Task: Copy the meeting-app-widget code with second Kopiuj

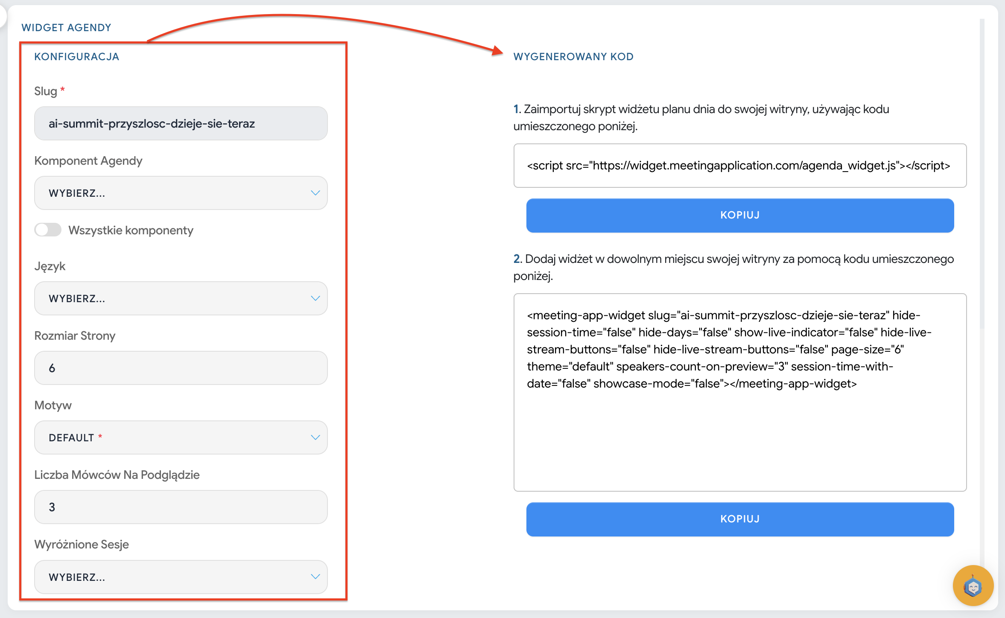Action: 739,519
